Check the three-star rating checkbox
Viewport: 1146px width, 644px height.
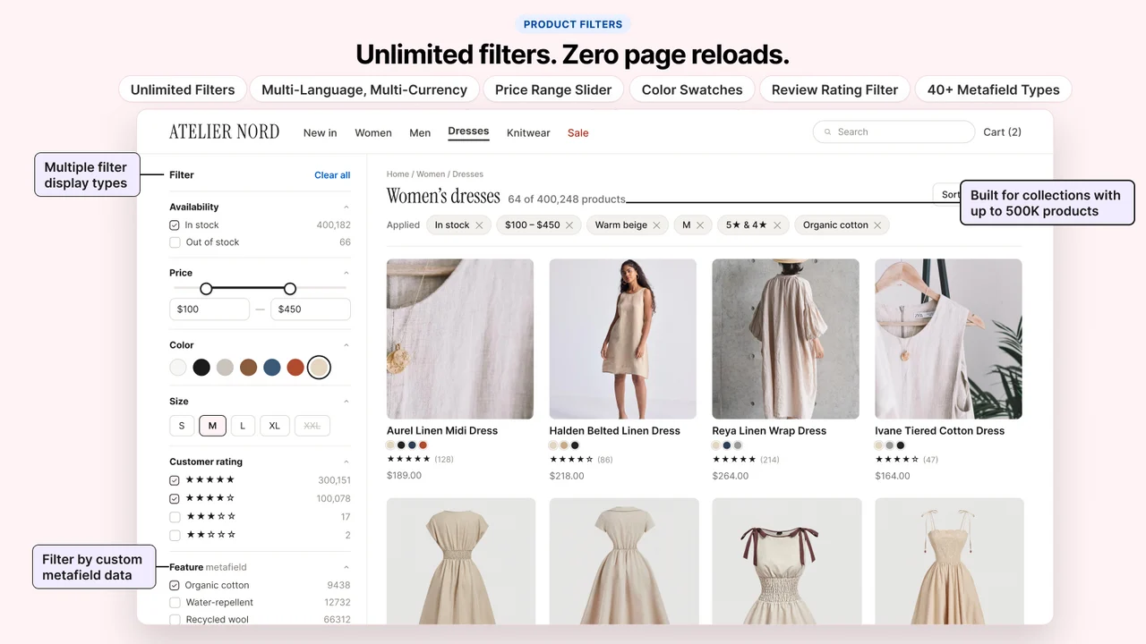tap(175, 517)
